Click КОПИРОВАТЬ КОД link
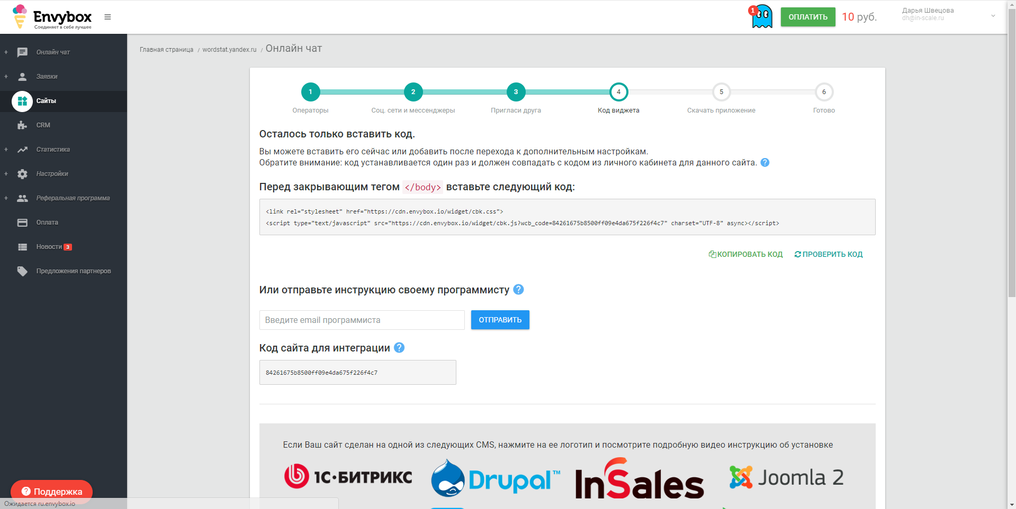The image size is (1016, 509). pos(745,254)
